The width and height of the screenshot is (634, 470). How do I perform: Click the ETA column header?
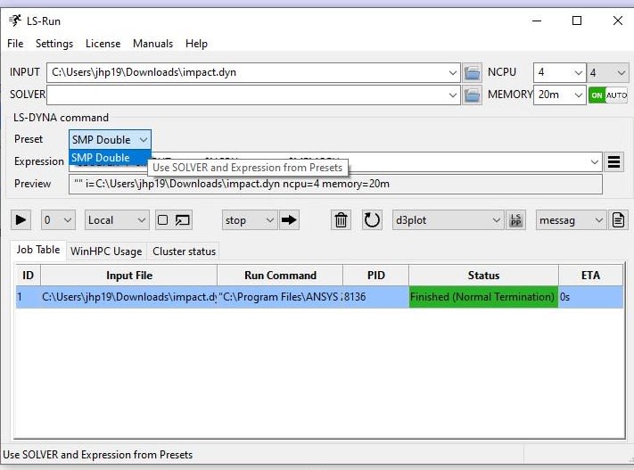tap(590, 276)
